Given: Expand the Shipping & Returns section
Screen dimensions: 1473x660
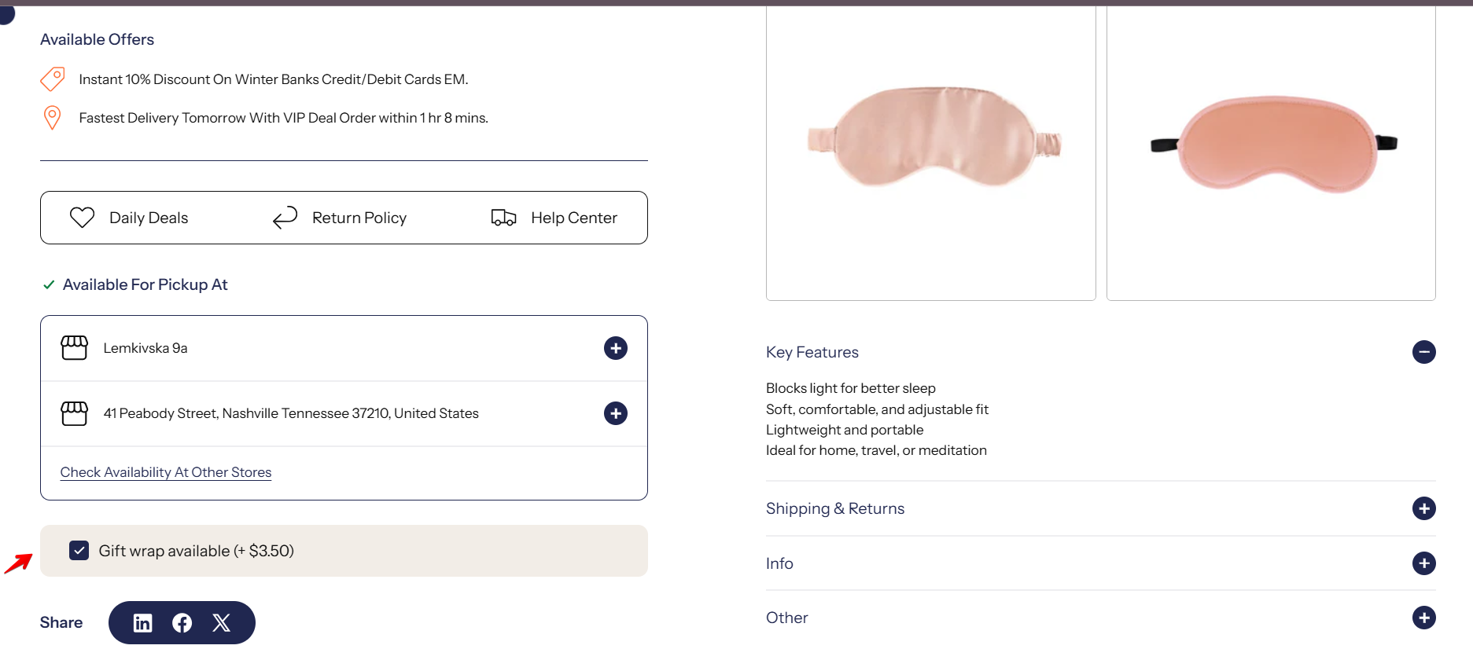Looking at the screenshot, I should pos(1423,508).
